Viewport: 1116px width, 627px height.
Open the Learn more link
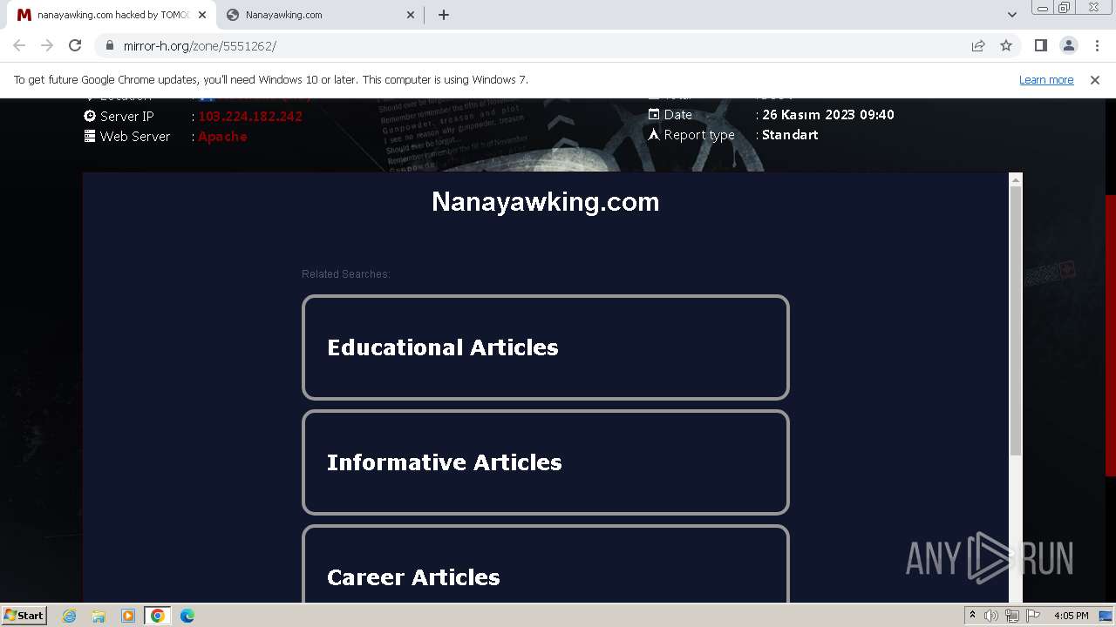pyautogui.click(x=1046, y=79)
